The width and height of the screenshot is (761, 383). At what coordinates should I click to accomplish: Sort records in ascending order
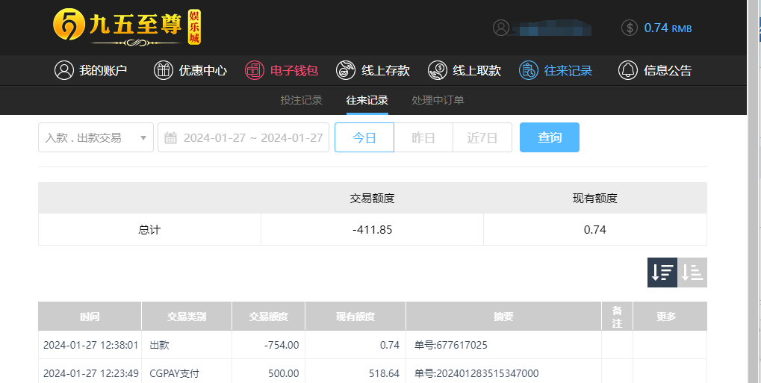(692, 273)
